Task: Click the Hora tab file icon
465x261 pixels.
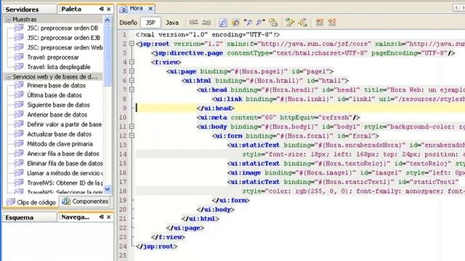Action: pyautogui.click(x=123, y=9)
